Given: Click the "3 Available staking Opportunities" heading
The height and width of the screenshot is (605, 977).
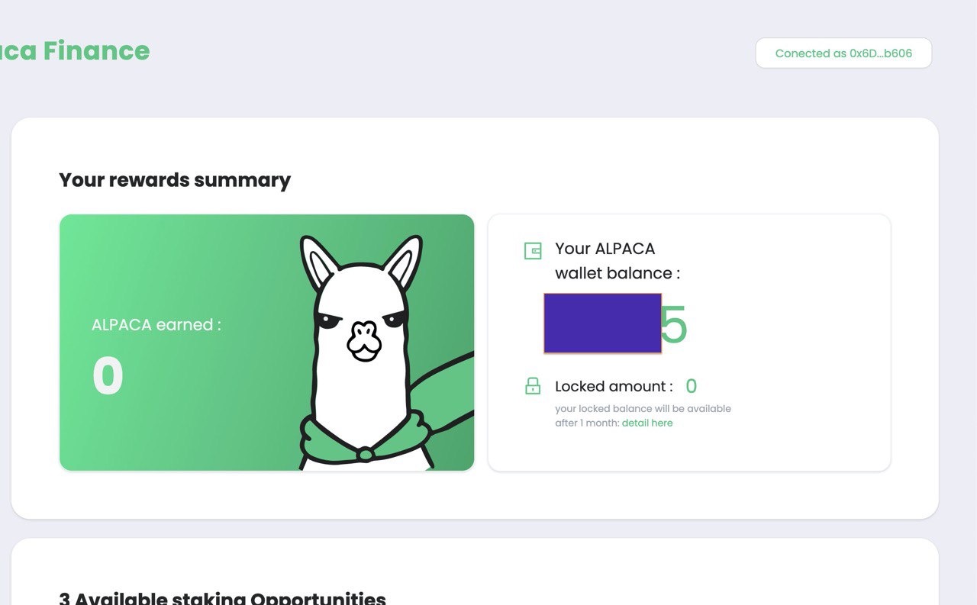Looking at the screenshot, I should click(x=222, y=598).
